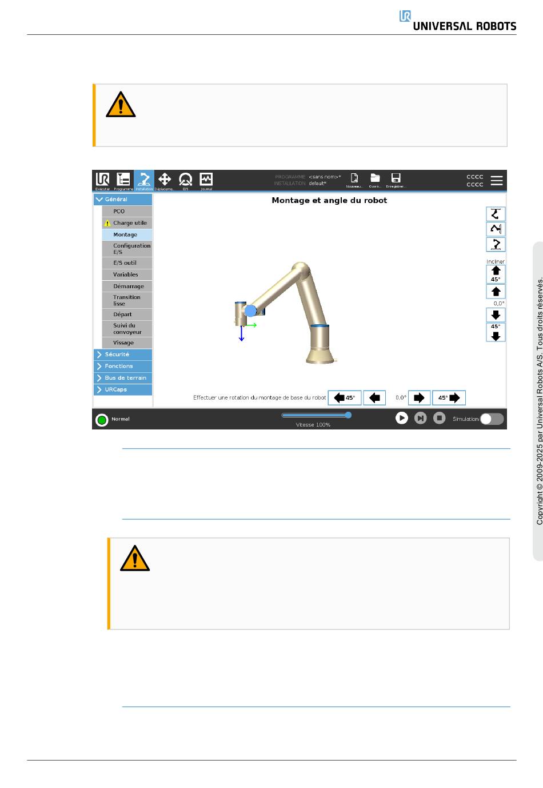Click the green Normal status indicator
Screen dimensions: 543x788
[x=102, y=420]
